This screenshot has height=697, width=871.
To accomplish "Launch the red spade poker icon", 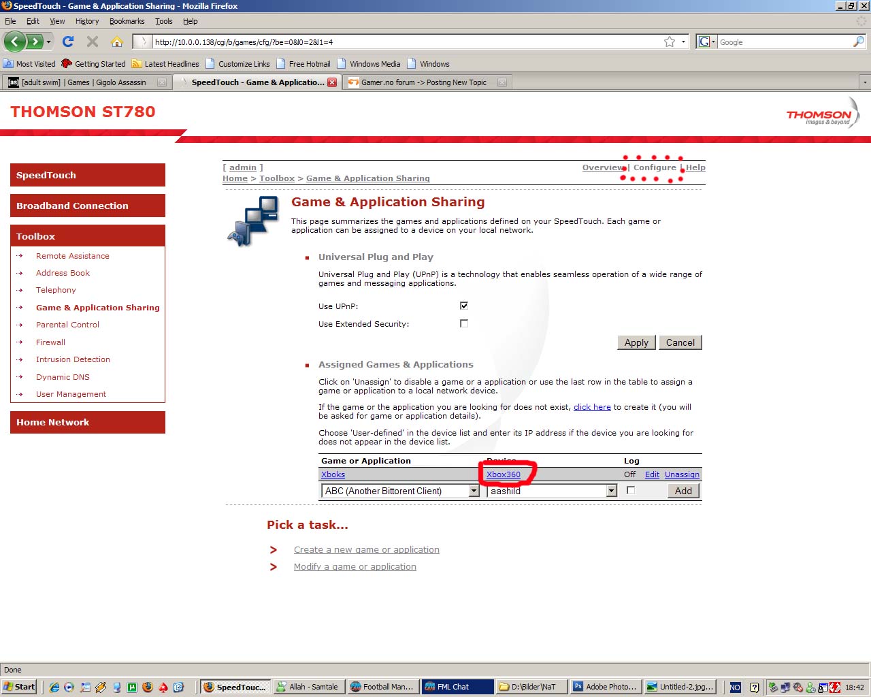I will click(x=163, y=687).
